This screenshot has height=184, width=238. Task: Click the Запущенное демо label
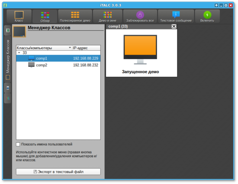140,72
